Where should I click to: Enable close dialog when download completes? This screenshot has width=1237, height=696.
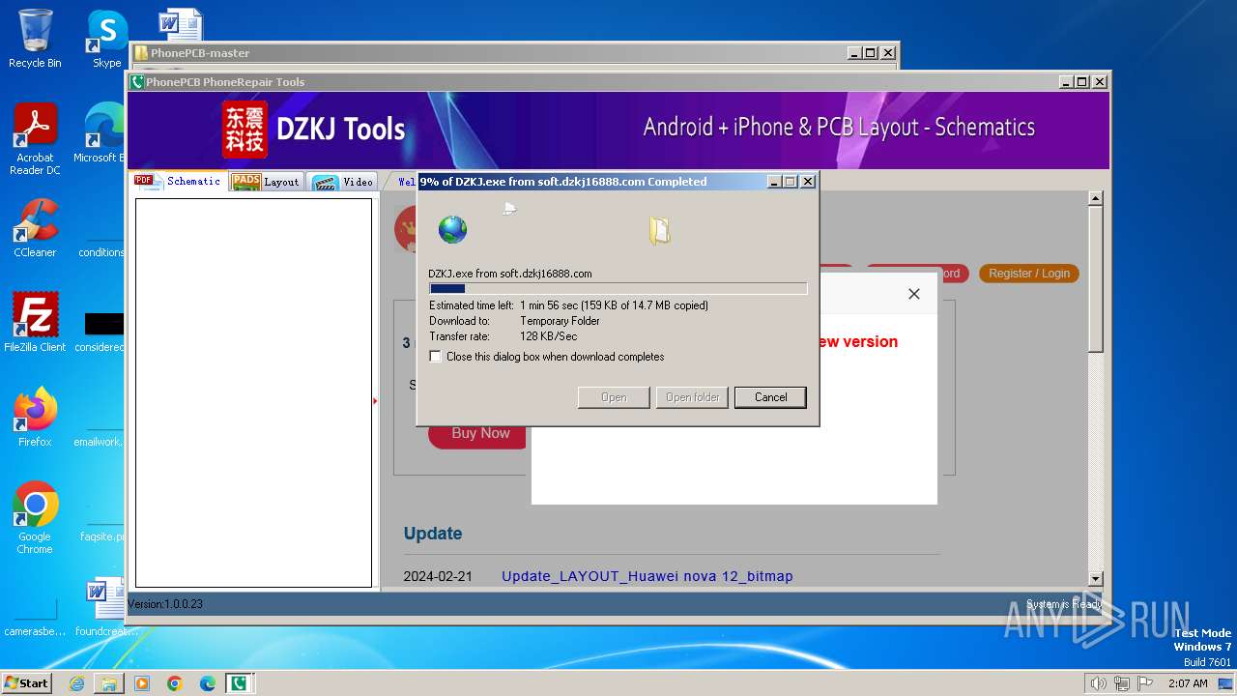436,357
